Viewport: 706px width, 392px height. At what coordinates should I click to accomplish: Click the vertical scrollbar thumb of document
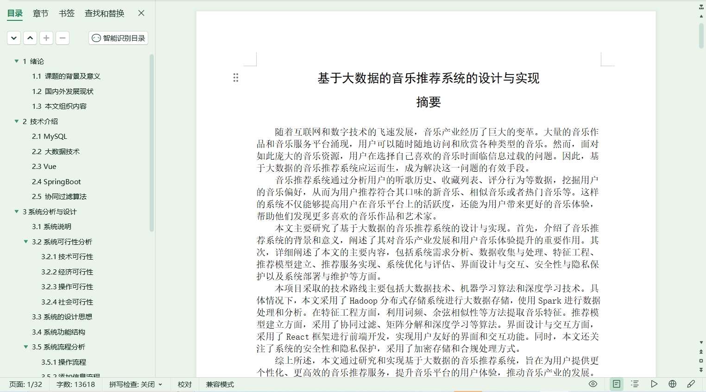pos(701,36)
